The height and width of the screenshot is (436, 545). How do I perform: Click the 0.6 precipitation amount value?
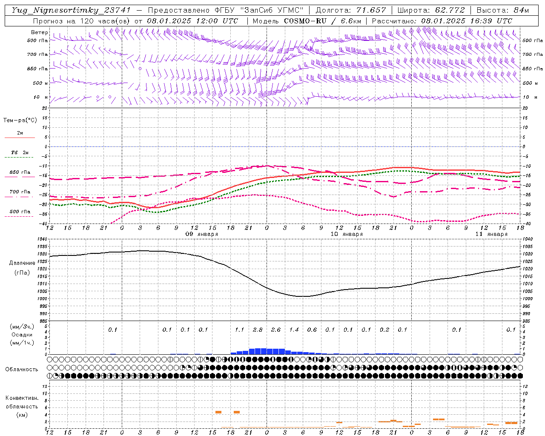pos(312,330)
